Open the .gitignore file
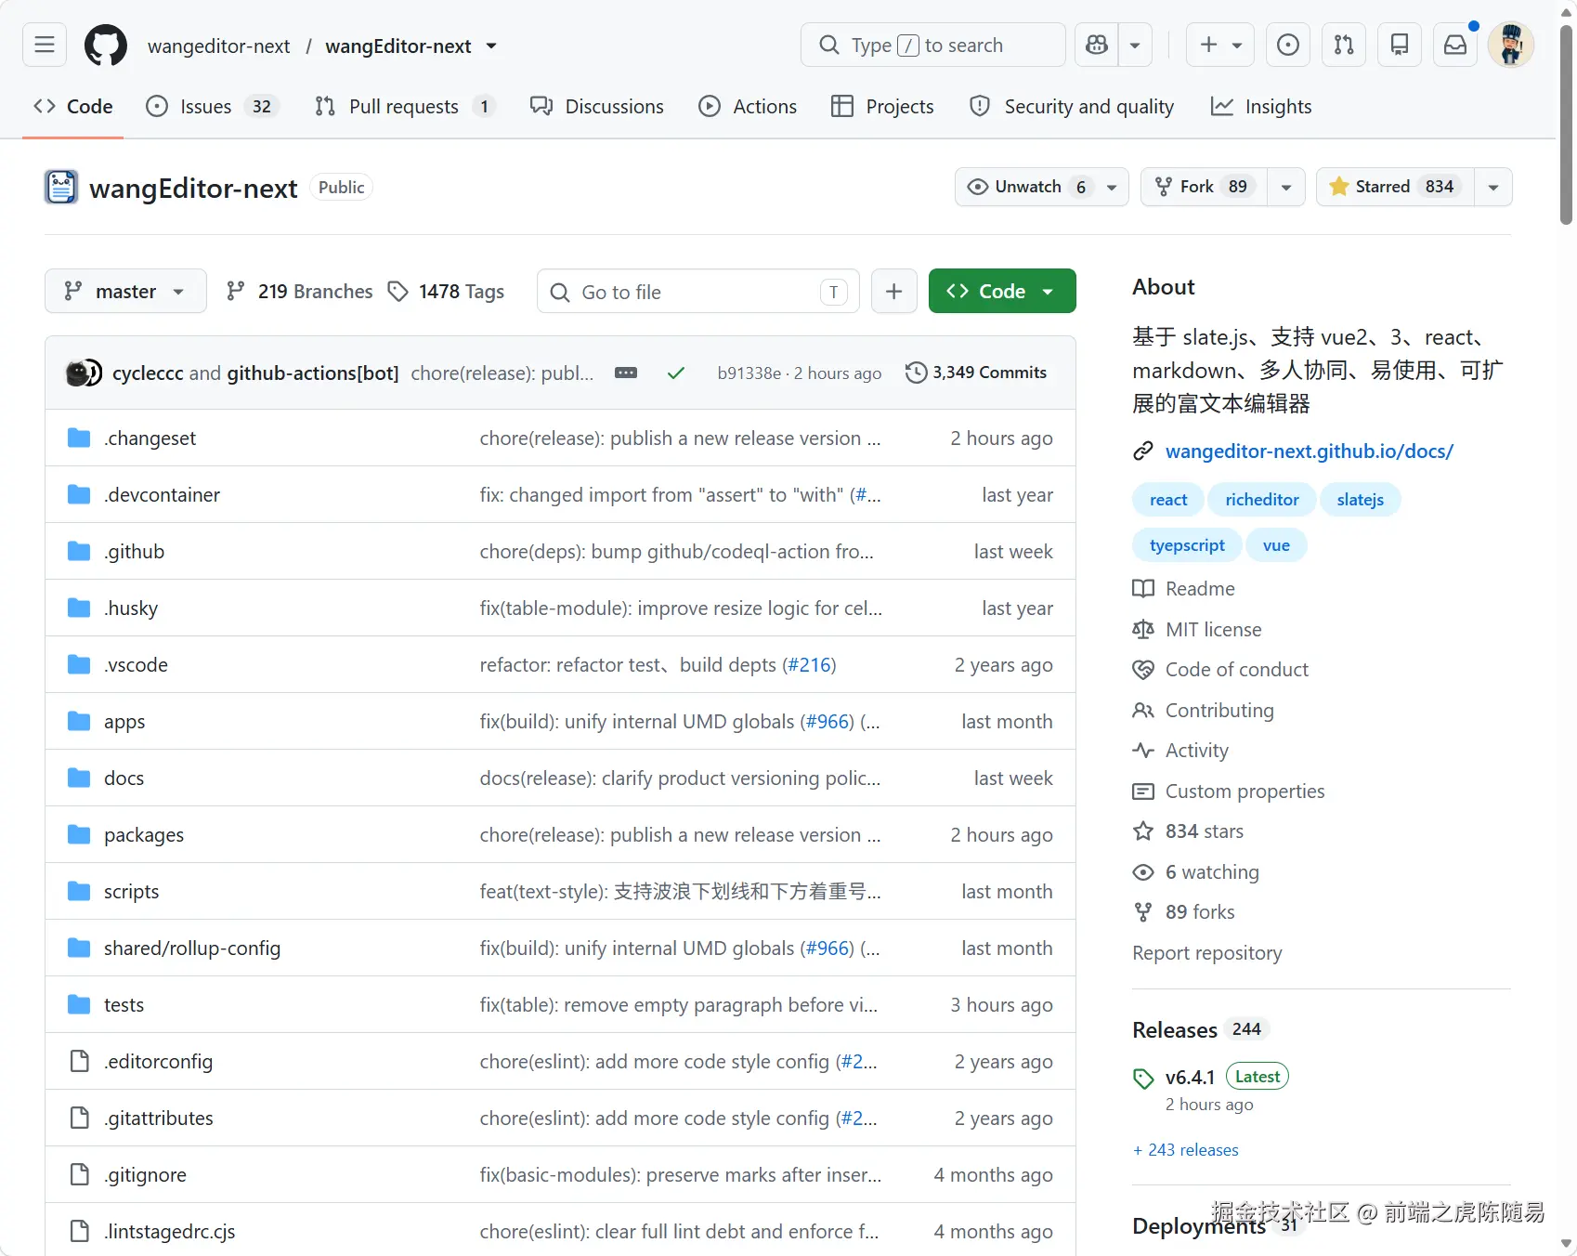 [x=145, y=1175]
